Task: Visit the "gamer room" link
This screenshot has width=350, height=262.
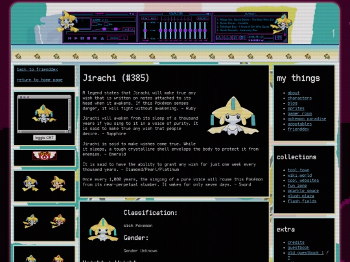Action: (x=299, y=114)
